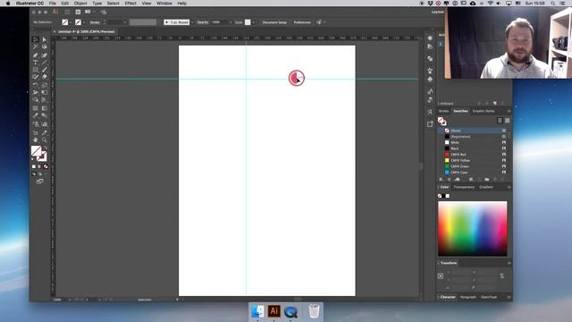The height and width of the screenshot is (322, 572).
Task: Select the CMYK Cyan swatch
Action: point(472,173)
